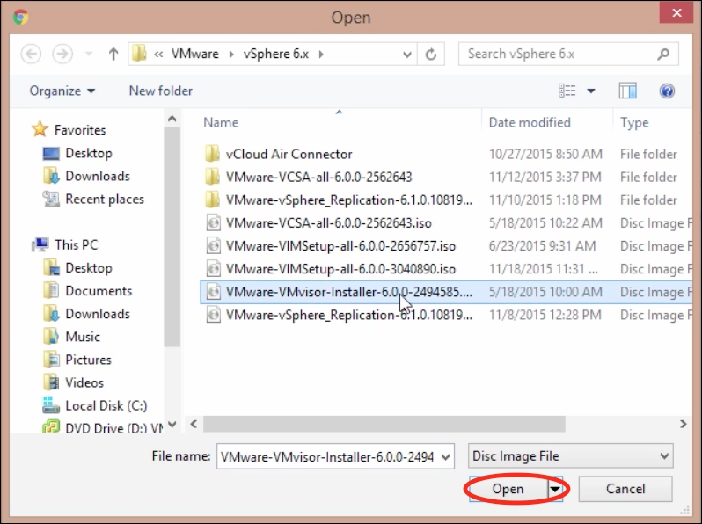The width and height of the screenshot is (702, 524).
Task: Select Local Disk (C:)
Action: (x=94, y=405)
